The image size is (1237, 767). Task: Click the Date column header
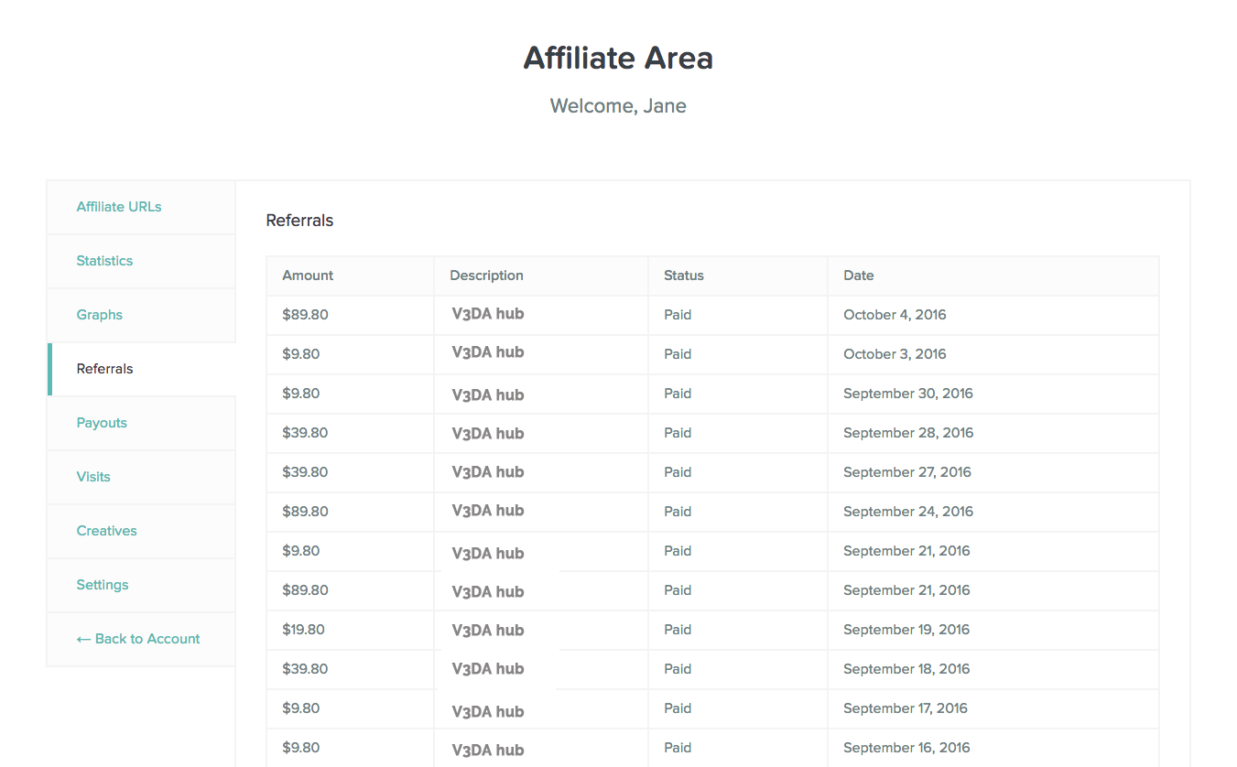(859, 275)
